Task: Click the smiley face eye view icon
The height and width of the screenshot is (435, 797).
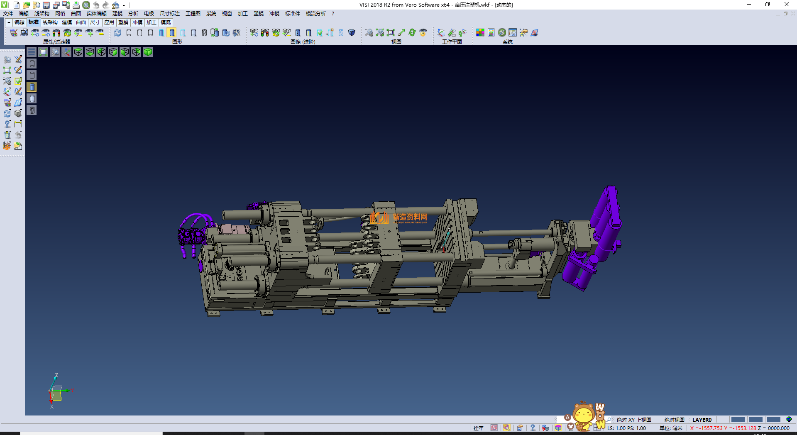Action: [x=423, y=32]
